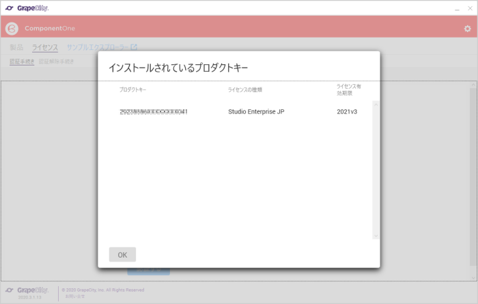Click the dialog list scrollbar up arrow
The height and width of the screenshot is (304, 478).
coord(376,105)
